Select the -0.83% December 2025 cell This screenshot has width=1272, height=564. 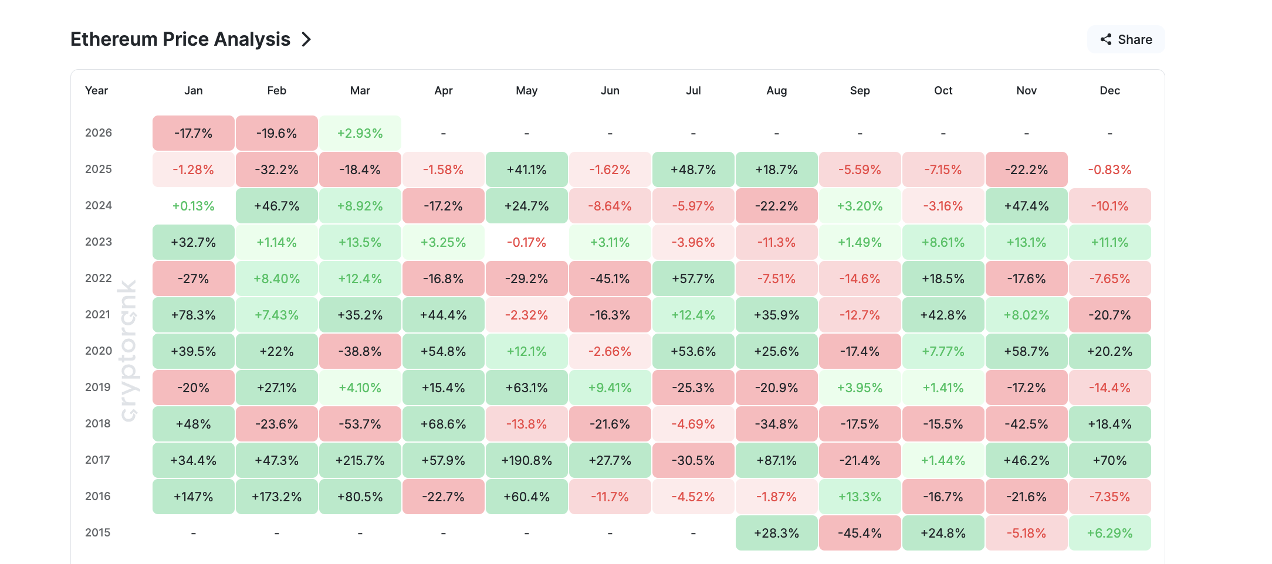click(x=1109, y=169)
